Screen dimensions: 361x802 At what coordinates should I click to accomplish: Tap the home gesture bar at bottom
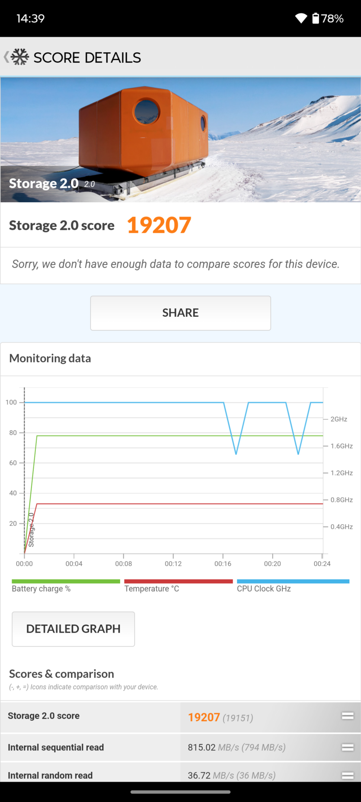[x=180, y=792]
